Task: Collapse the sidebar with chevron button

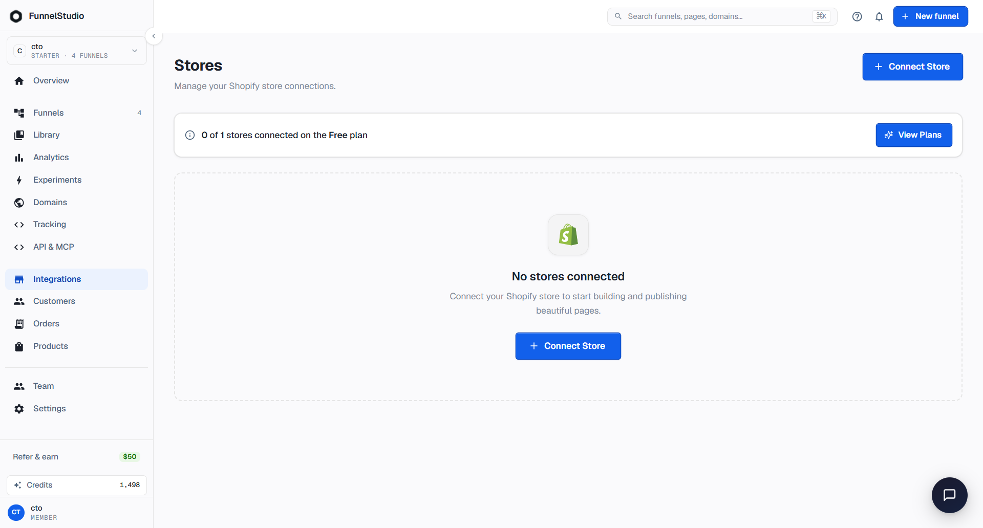Action: (154, 36)
